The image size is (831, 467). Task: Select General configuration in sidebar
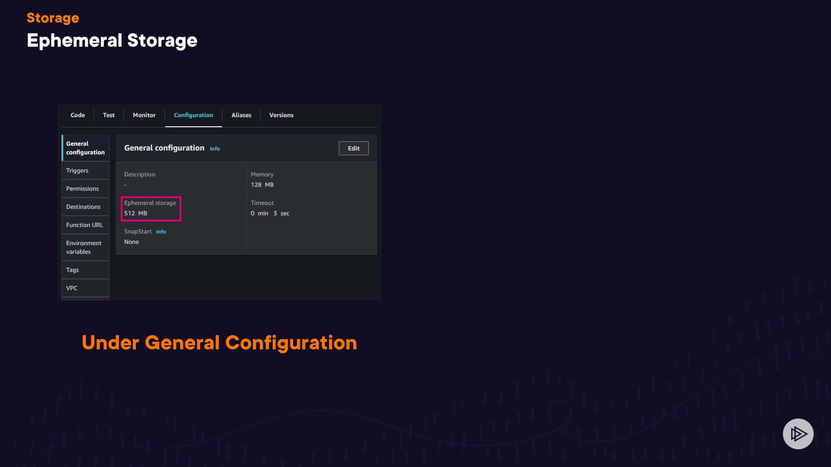click(85, 148)
